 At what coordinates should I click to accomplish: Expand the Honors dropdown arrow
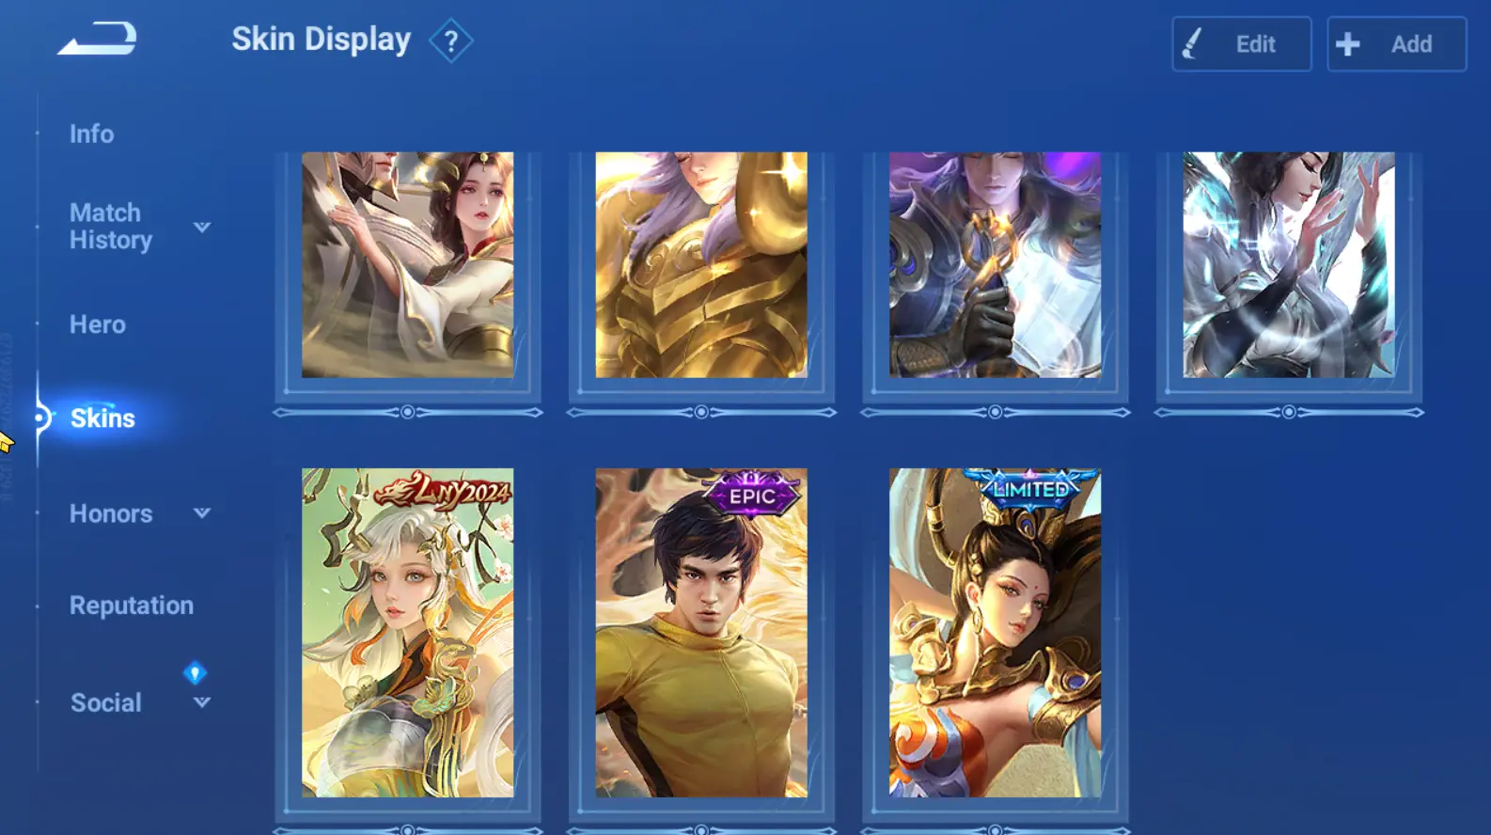202,513
